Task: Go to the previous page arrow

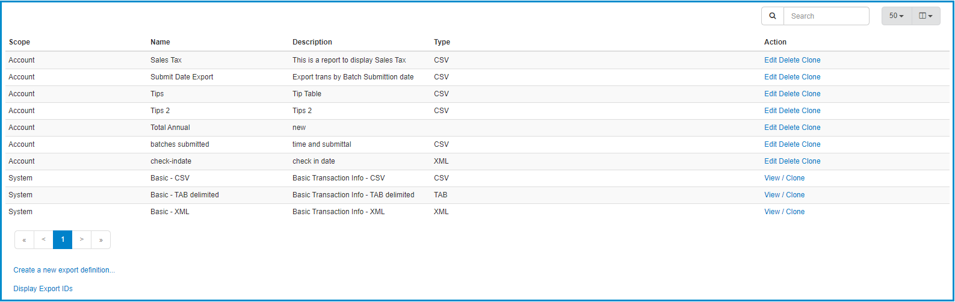Action: tap(43, 239)
